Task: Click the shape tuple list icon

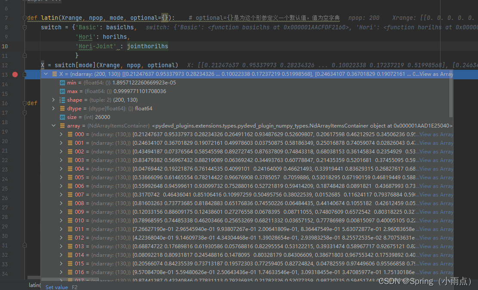Action: point(62,100)
